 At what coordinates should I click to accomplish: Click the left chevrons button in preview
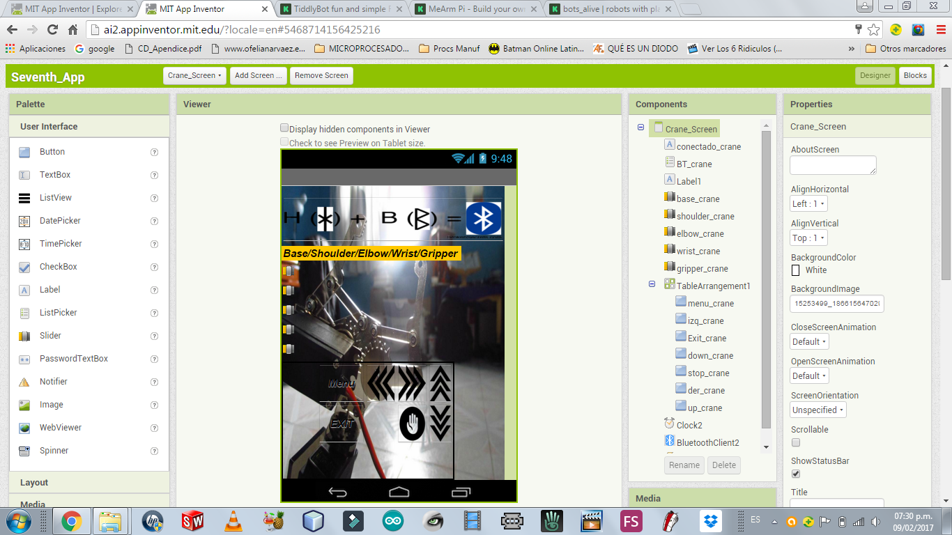pos(381,382)
